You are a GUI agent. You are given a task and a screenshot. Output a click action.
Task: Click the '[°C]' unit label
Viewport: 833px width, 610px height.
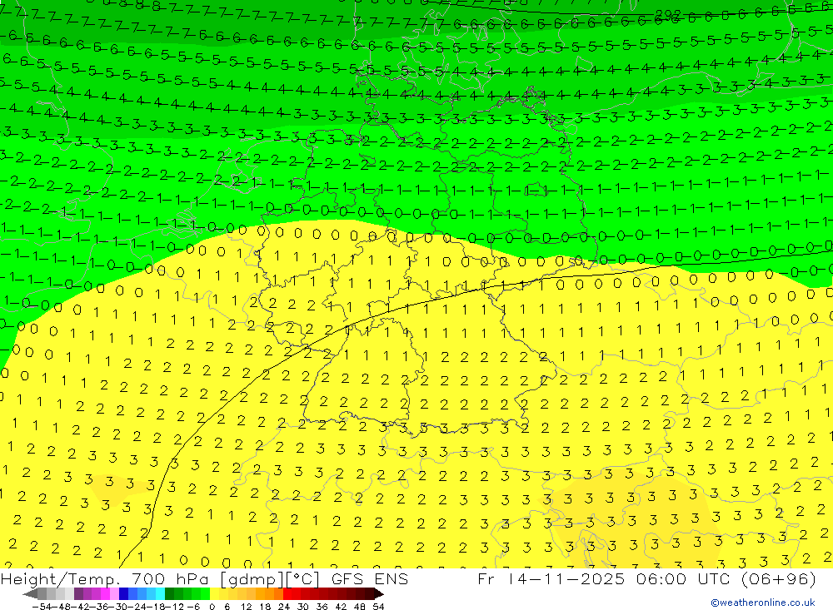click(x=302, y=579)
